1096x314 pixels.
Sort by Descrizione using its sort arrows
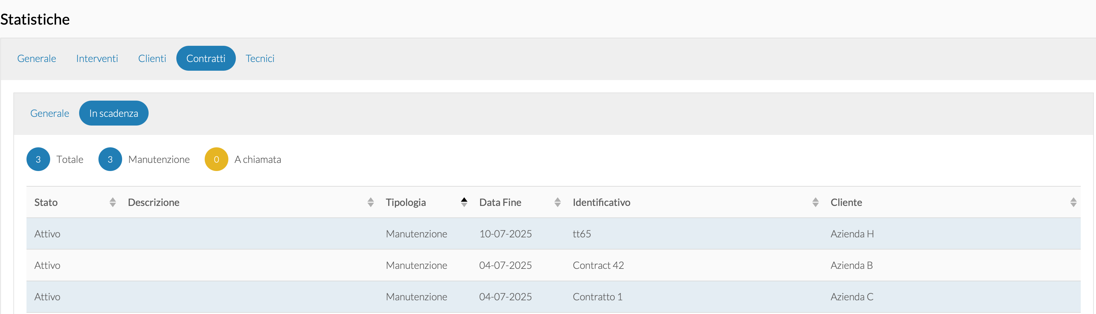click(x=371, y=202)
